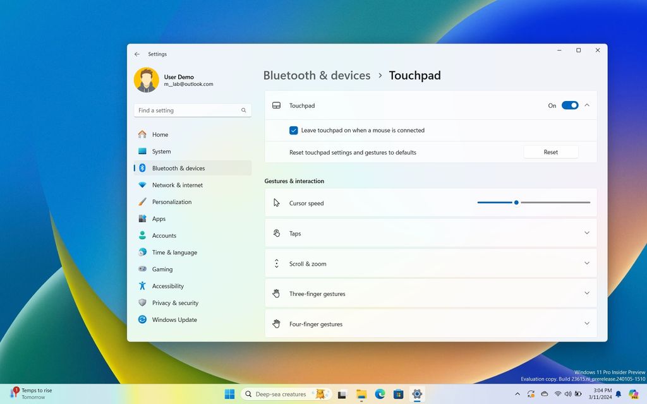Click the Reset button for touchpad defaults
Image resolution: width=647 pixels, height=404 pixels.
550,152
